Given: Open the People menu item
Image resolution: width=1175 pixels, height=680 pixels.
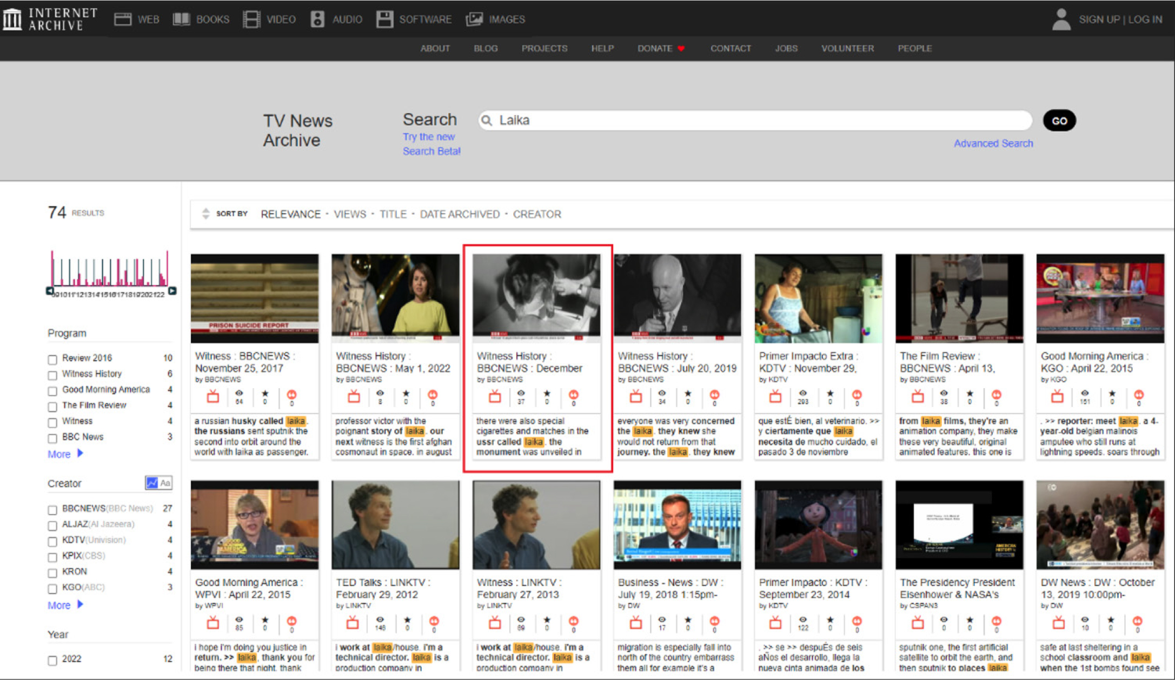Looking at the screenshot, I should [915, 49].
